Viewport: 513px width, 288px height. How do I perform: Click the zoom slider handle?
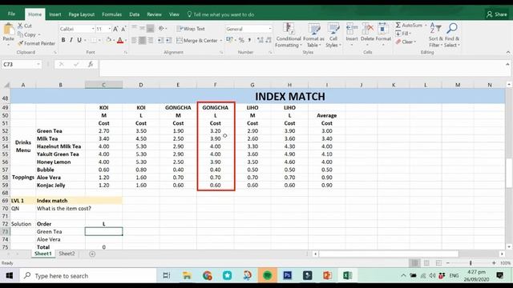click(x=471, y=263)
